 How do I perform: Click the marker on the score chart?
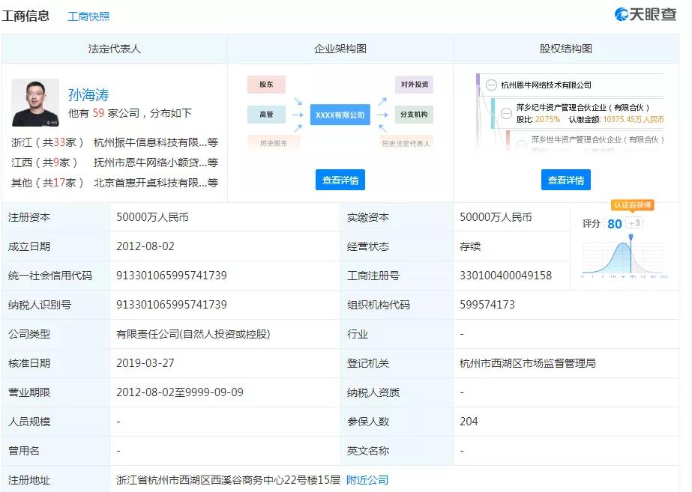point(631,238)
